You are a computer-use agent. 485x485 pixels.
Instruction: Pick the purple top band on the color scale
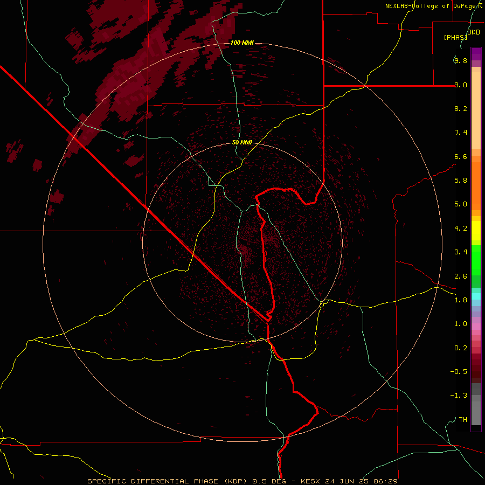pos(476,54)
